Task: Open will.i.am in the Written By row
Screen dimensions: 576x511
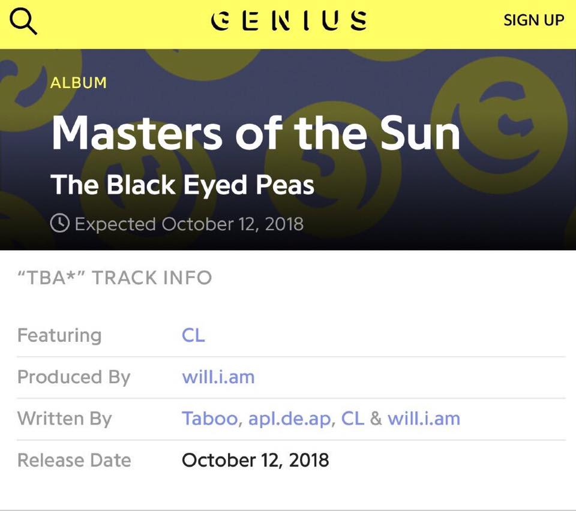Action: [x=424, y=418]
